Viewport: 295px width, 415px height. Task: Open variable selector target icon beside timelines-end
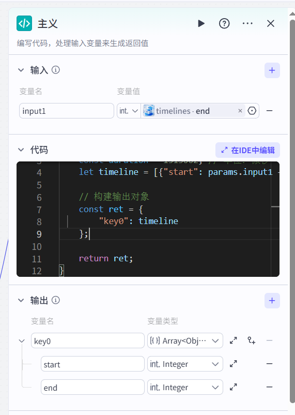pos(252,111)
